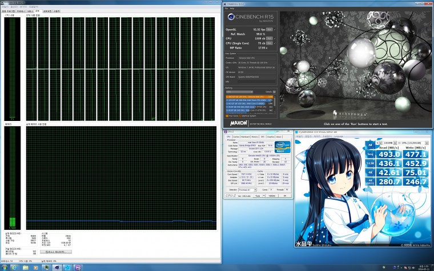Screen dimensions: 434x271
Task: Switch to the Mainboard tab in CPU-Z
Action: 245,136
